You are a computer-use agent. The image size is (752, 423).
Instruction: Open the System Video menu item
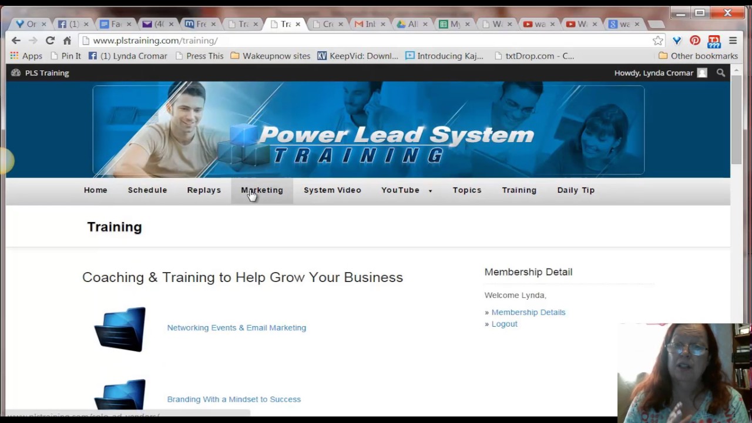coord(333,190)
